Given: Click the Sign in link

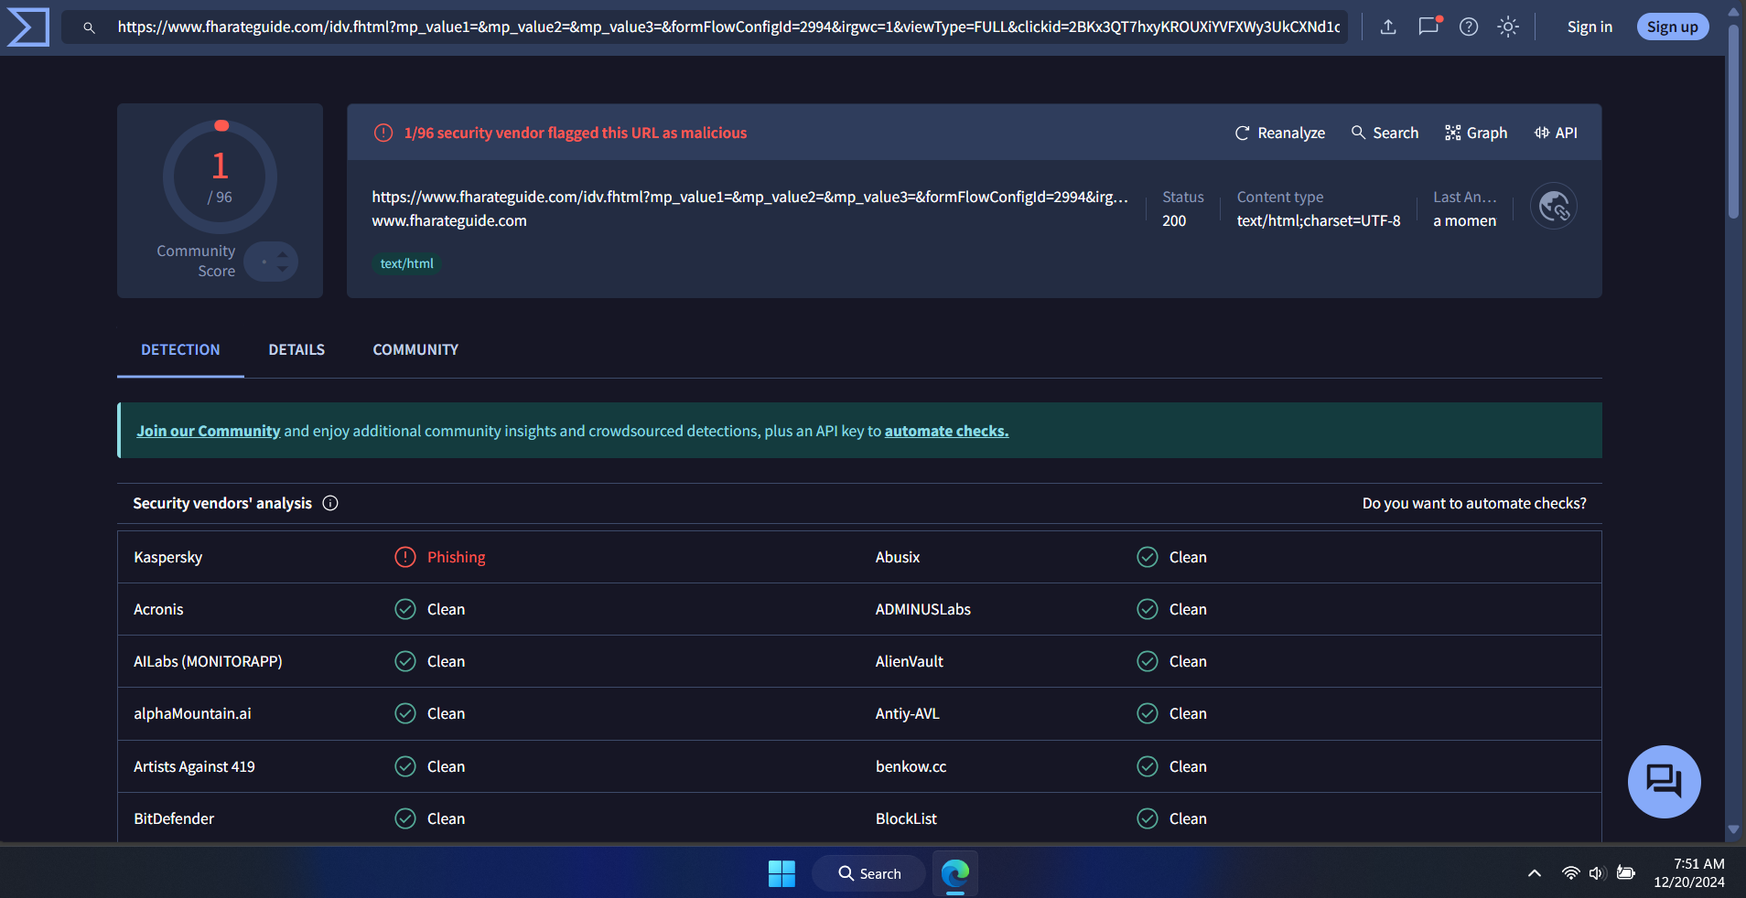Looking at the screenshot, I should pyautogui.click(x=1590, y=27).
